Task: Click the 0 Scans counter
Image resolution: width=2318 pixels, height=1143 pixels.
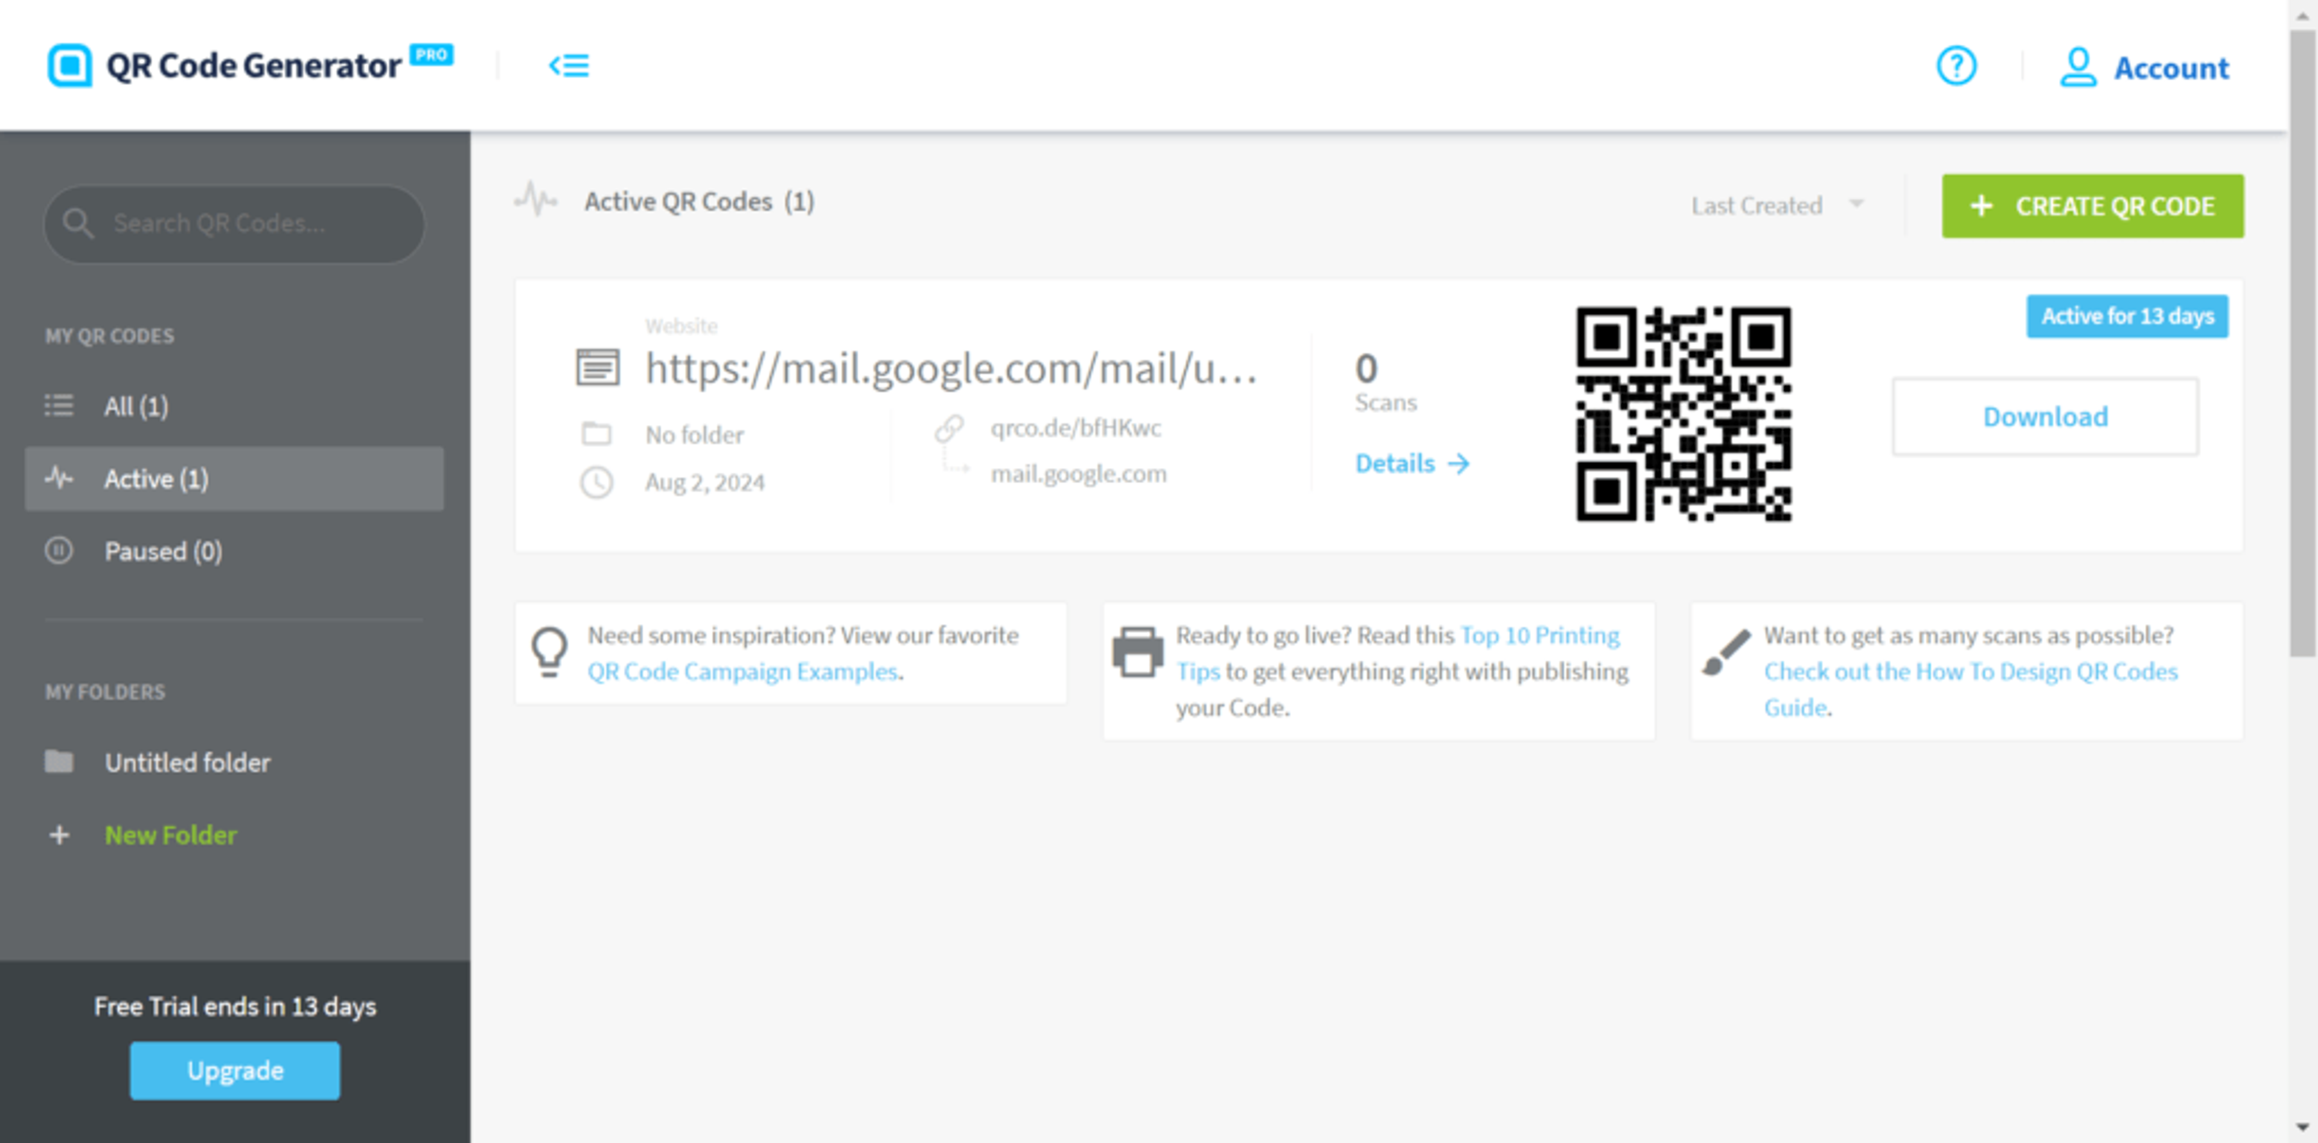Action: [1386, 382]
